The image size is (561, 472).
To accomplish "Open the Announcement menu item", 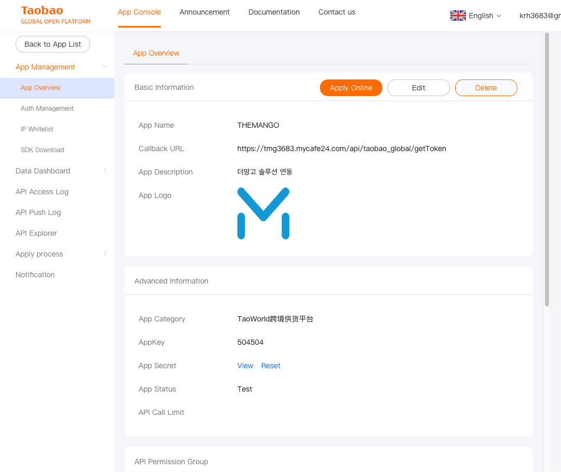I will click(204, 12).
